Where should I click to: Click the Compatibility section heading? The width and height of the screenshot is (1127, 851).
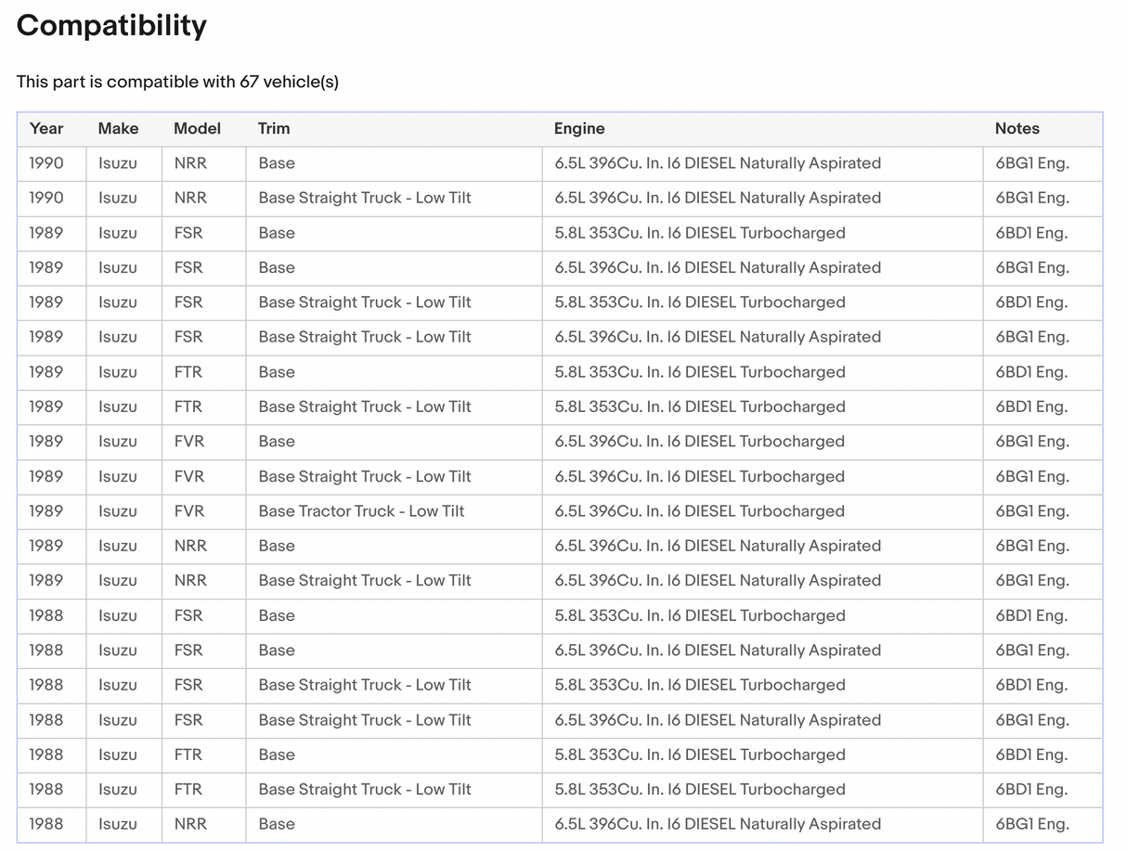coord(111,26)
